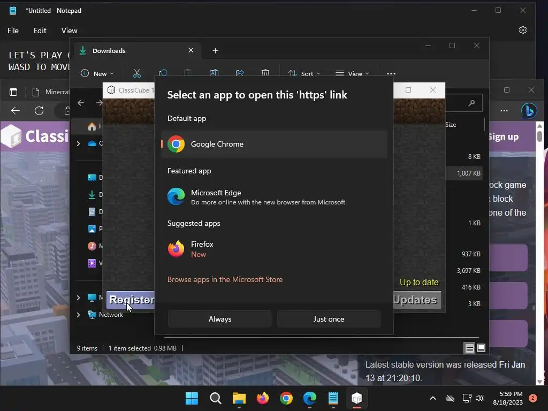Open Bing chat sidebar icon
The image size is (548, 411).
[529, 111]
